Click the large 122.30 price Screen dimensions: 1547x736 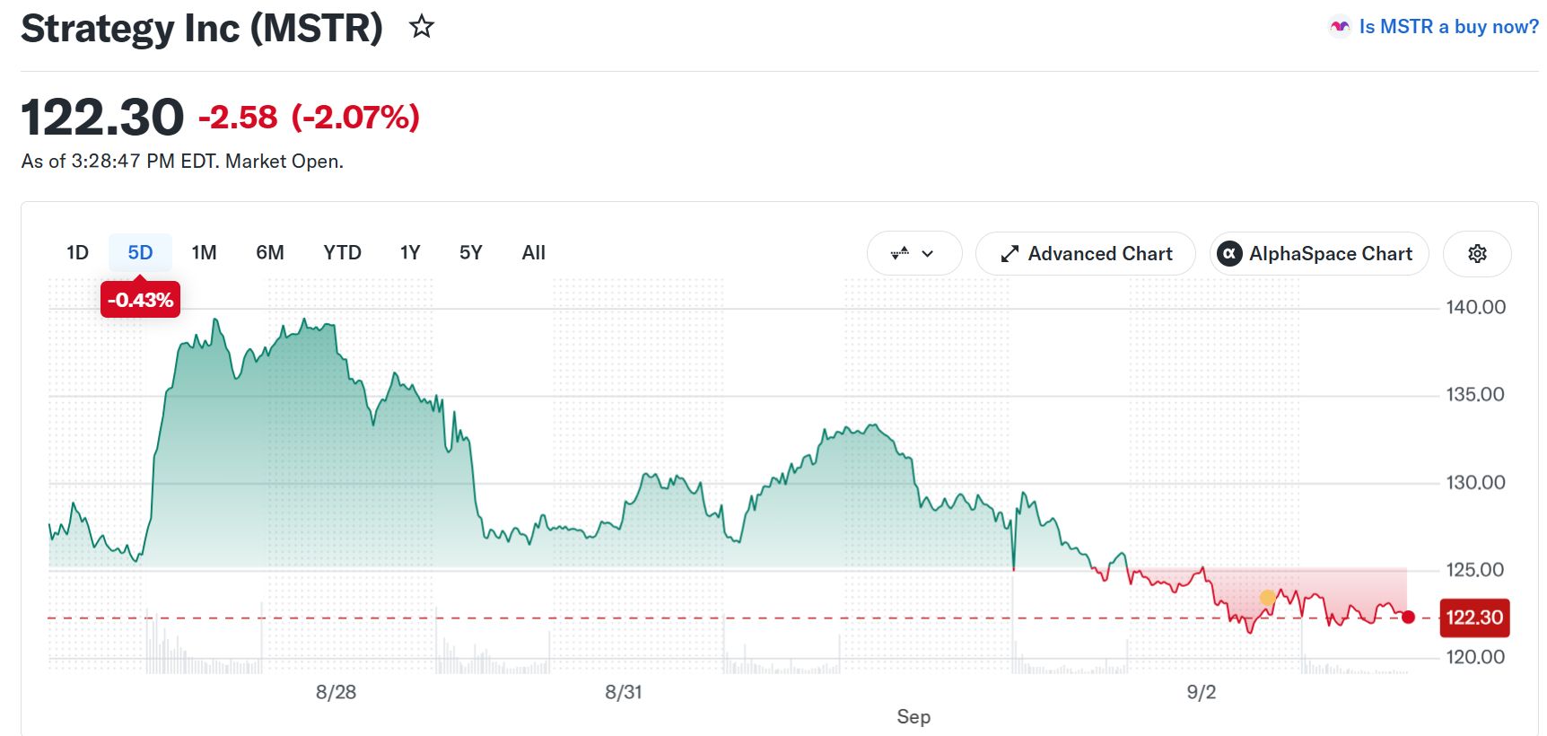pos(102,118)
